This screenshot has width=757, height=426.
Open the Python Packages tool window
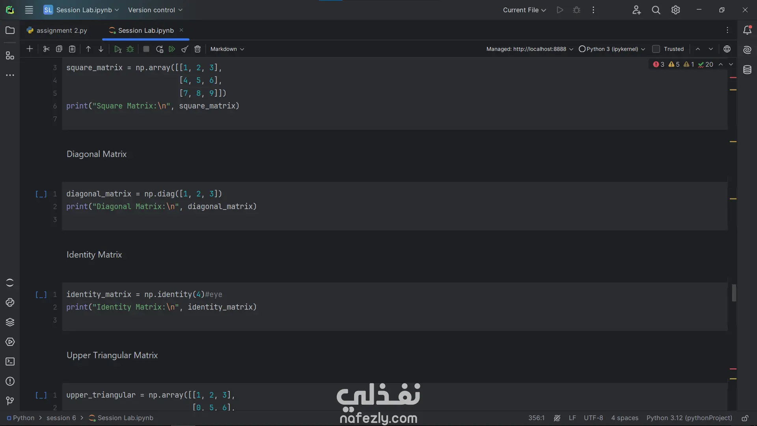point(10,322)
